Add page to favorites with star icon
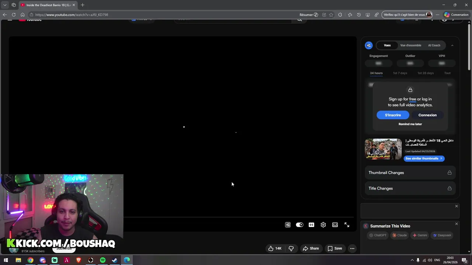This screenshot has height=265, width=472. pyautogui.click(x=331, y=15)
